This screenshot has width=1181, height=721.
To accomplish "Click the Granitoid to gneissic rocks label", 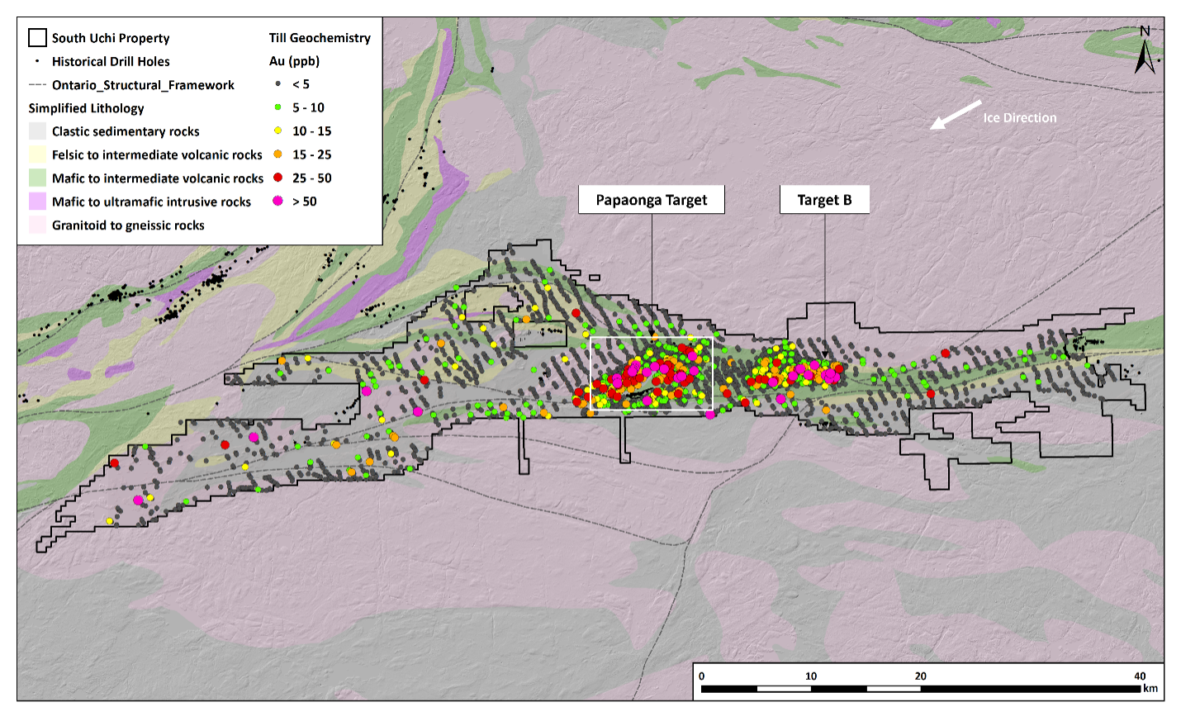I will point(128,225).
